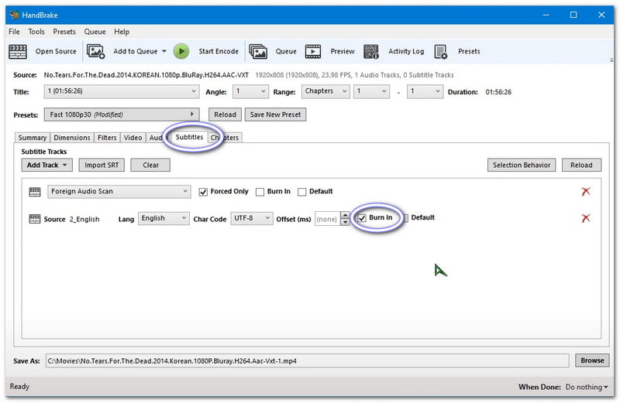Click the Add to Queue icon
Image resolution: width=620 pixels, height=403 pixels.
tap(96, 52)
